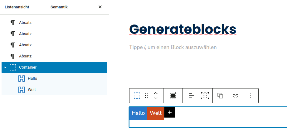
Task: Open Container options menu in list view
Action: pyautogui.click(x=102, y=67)
